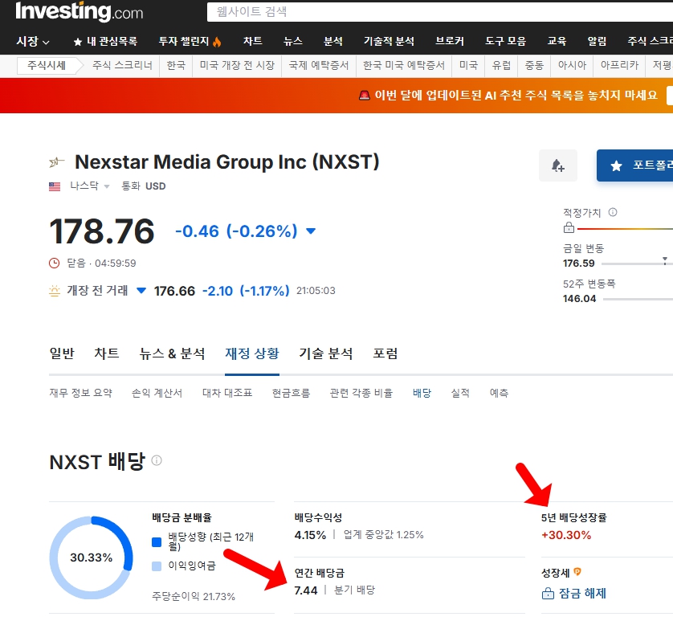Click the dark blue 배당성향 legend swatch
The width and height of the screenshot is (673, 625).
coord(157,542)
